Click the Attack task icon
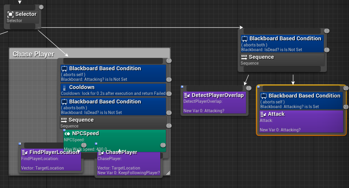349x188 pixels. tap(263, 114)
